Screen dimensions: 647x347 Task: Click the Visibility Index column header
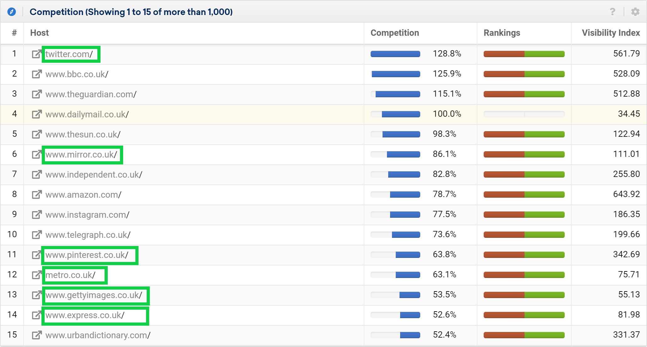click(x=611, y=33)
